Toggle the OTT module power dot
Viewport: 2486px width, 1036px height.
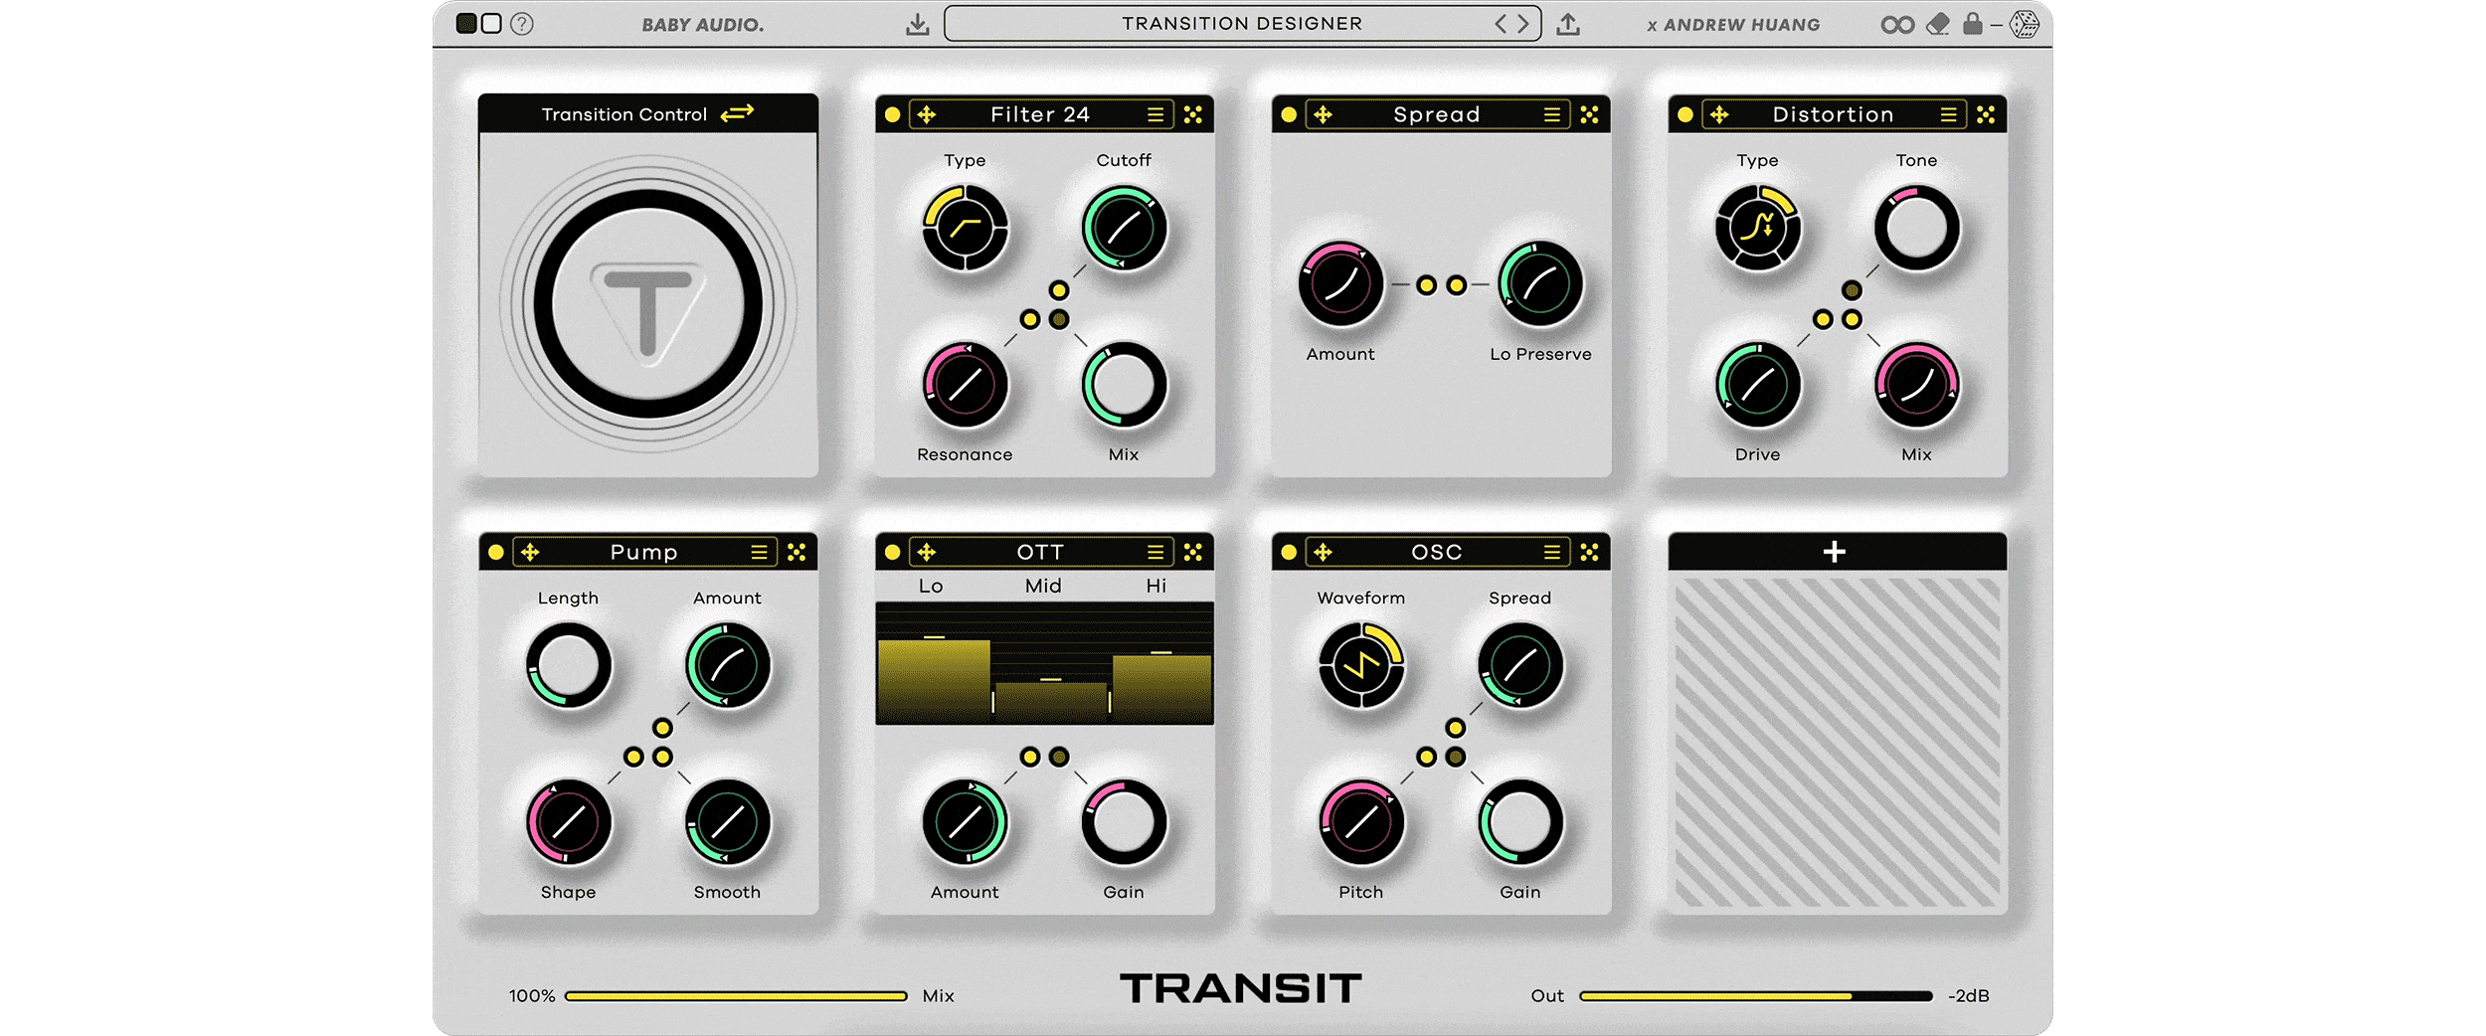(x=892, y=553)
